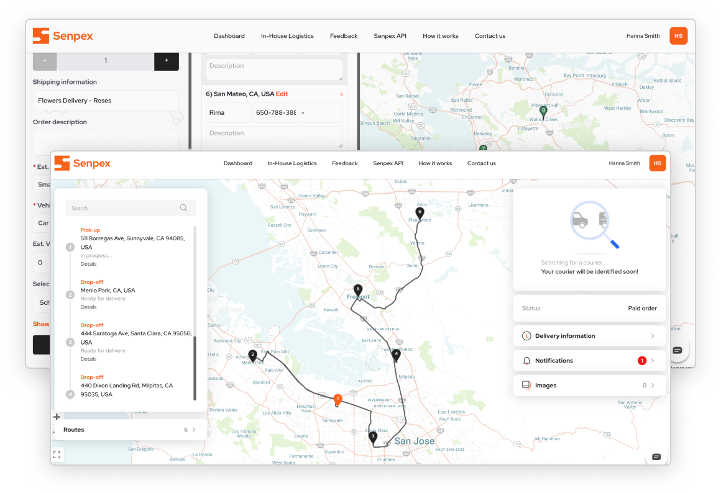This screenshot has width=721, height=493.
Task: Open Senpex API in the back window menu
Action: 390,36
